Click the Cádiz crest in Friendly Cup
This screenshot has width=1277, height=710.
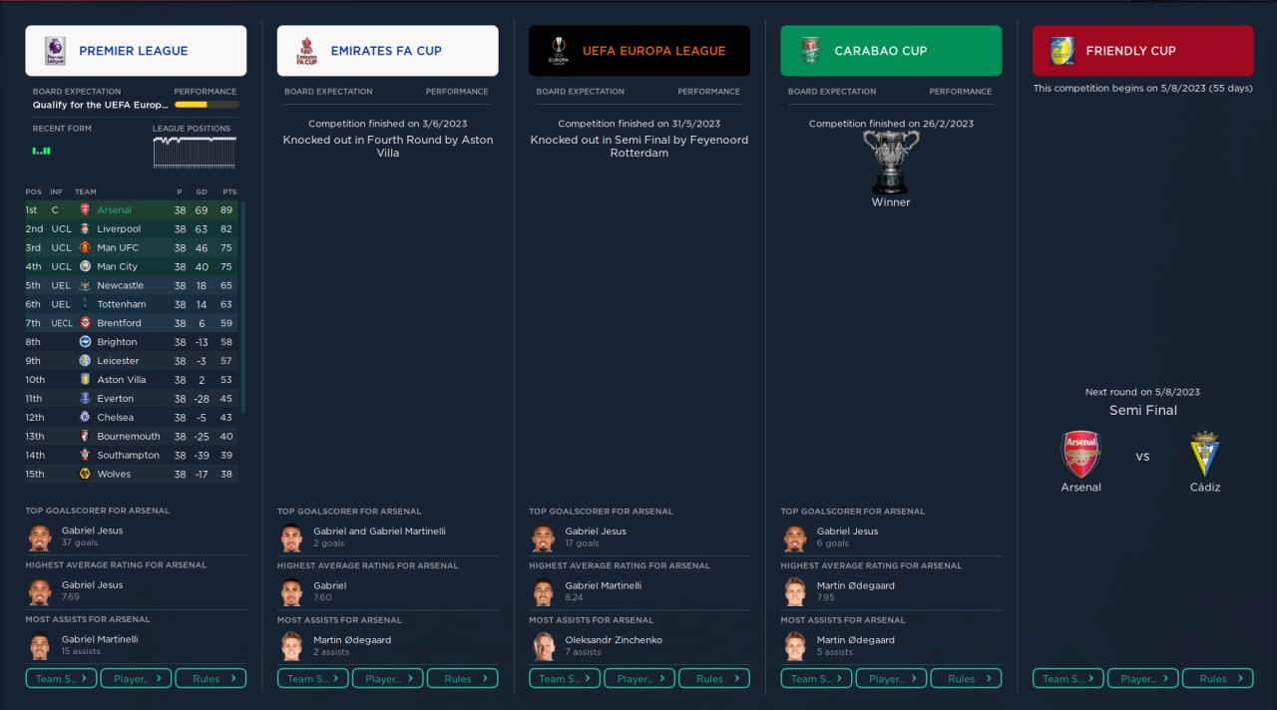(1205, 454)
